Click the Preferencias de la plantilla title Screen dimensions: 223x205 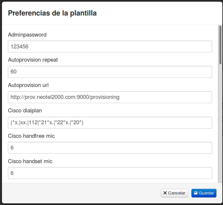click(52, 13)
